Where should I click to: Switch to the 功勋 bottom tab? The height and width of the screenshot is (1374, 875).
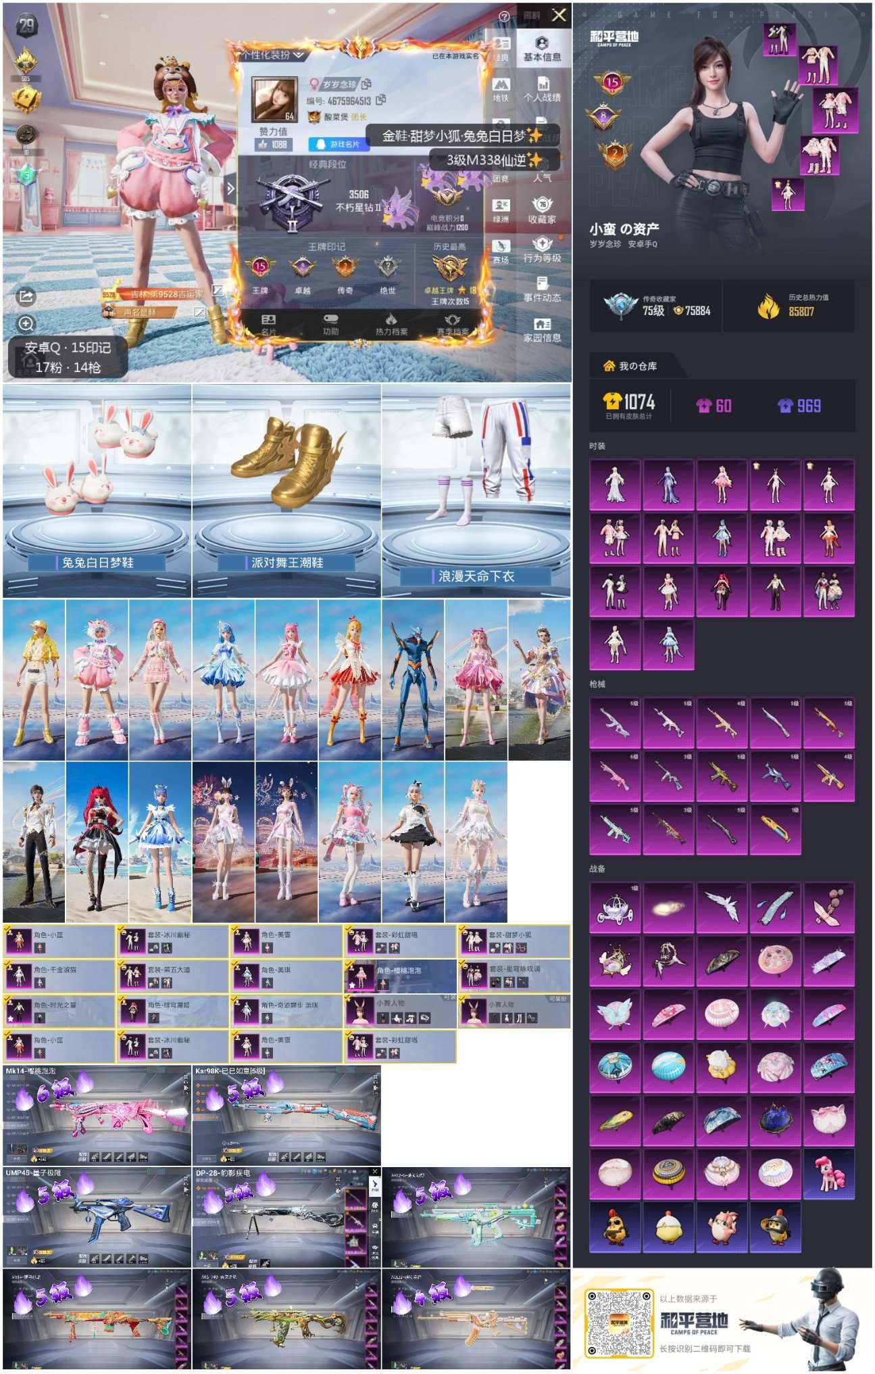click(330, 325)
